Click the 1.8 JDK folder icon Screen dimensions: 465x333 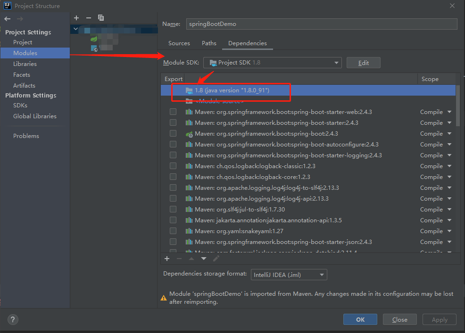coord(189,90)
